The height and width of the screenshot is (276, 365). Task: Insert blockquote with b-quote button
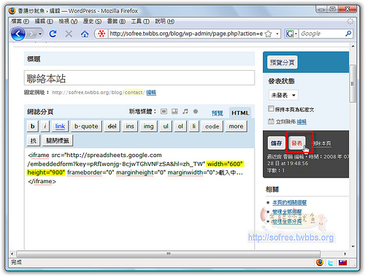pyautogui.click(x=86, y=126)
